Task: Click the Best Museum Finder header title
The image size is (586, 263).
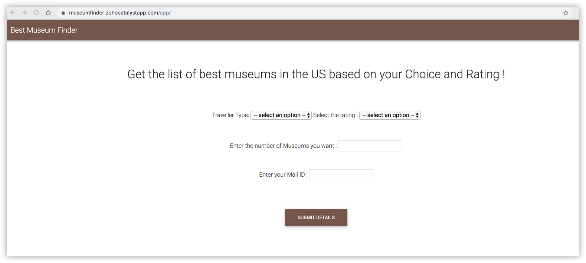Action: click(44, 30)
